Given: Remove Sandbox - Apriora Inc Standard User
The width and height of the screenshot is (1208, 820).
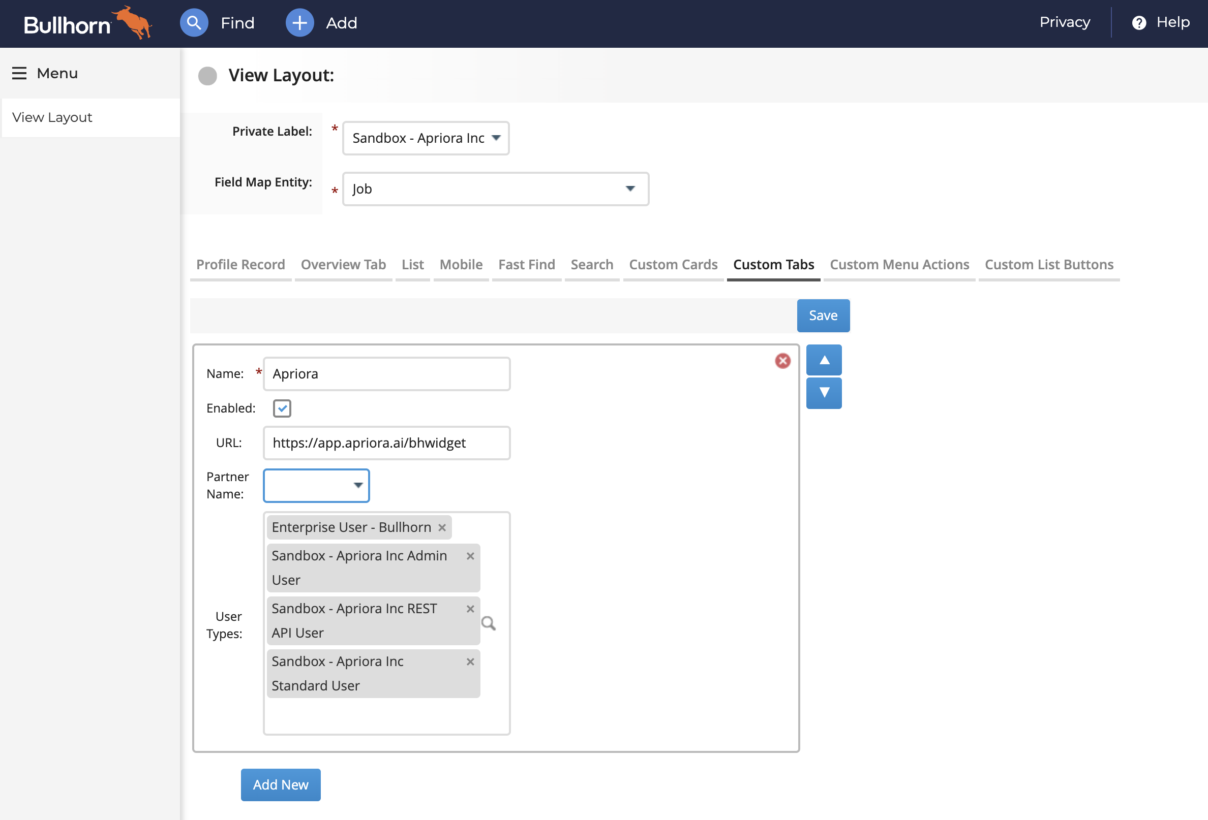Looking at the screenshot, I should [470, 661].
